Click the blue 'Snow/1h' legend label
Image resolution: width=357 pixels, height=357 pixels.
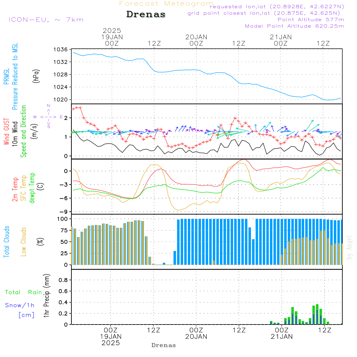pos(20,305)
